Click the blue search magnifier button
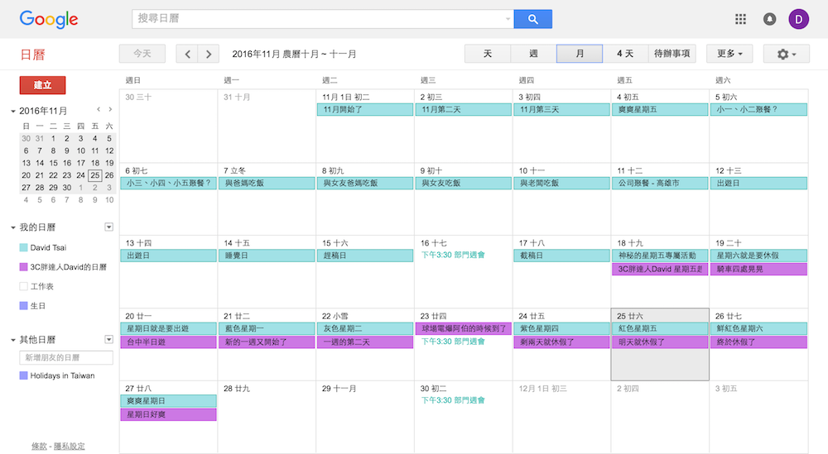 tap(532, 19)
